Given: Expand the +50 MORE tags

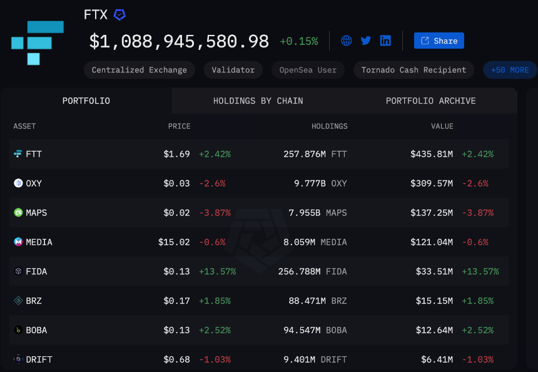Looking at the screenshot, I should tap(510, 70).
